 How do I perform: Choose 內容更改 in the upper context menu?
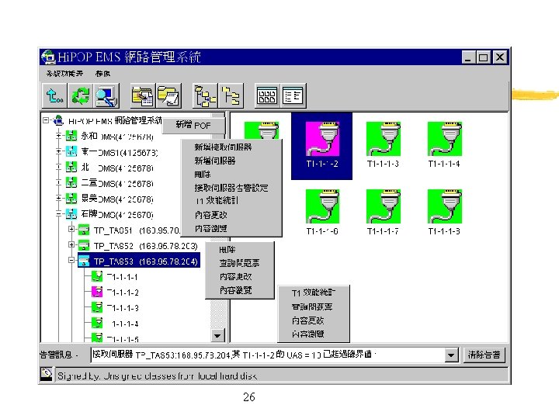pos(210,215)
